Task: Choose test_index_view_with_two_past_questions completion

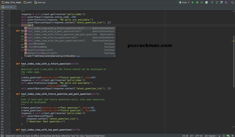Action: coord(70,41)
